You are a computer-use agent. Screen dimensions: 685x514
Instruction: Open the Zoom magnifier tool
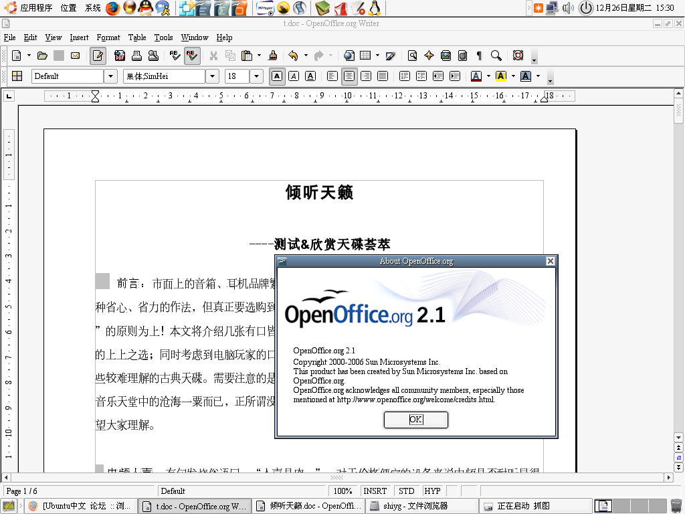496,56
